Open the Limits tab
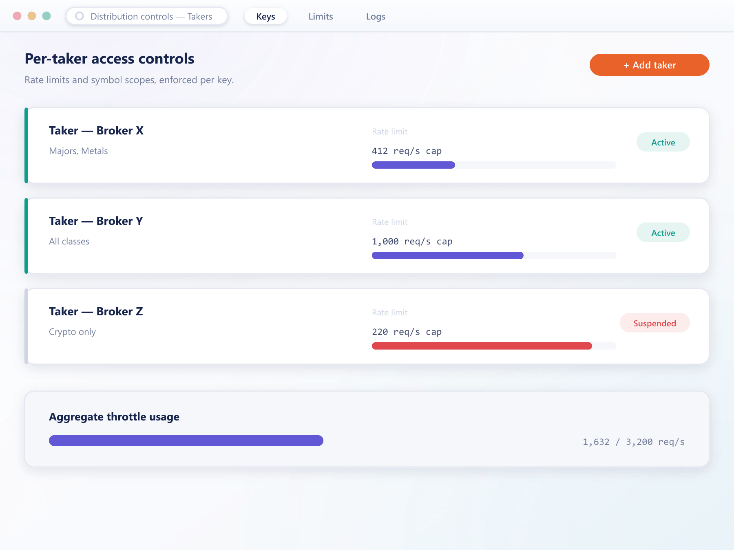This screenshot has width=734, height=550. click(321, 16)
